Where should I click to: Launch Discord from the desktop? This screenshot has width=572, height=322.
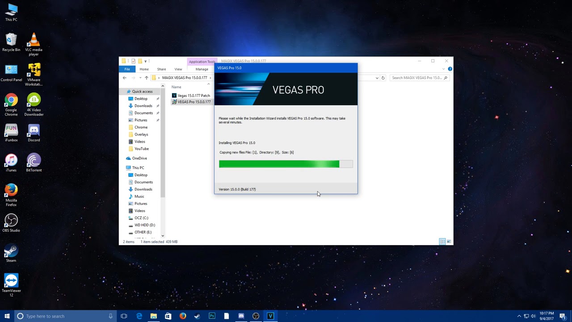coord(34,133)
